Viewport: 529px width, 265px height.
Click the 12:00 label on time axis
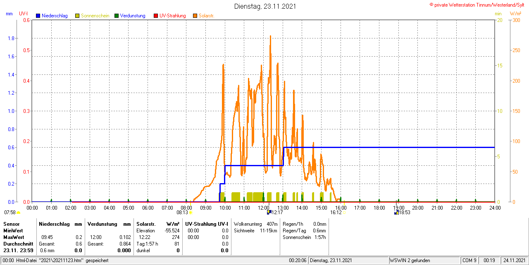(264, 208)
